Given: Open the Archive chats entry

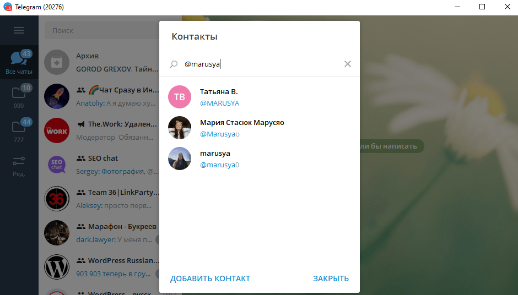Looking at the screenshot, I should (99, 62).
